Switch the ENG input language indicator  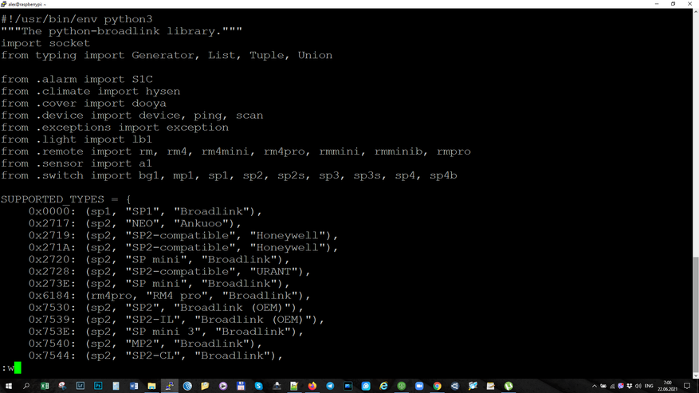pyautogui.click(x=649, y=386)
